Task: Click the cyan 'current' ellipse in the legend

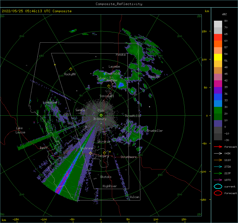Action: point(218,186)
